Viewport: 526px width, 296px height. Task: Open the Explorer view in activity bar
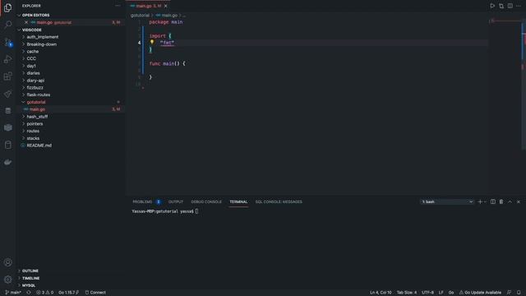pyautogui.click(x=7, y=7)
